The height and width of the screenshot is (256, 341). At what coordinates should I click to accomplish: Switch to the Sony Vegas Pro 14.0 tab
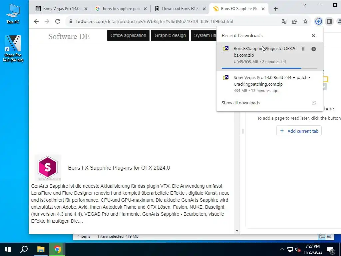point(61,9)
